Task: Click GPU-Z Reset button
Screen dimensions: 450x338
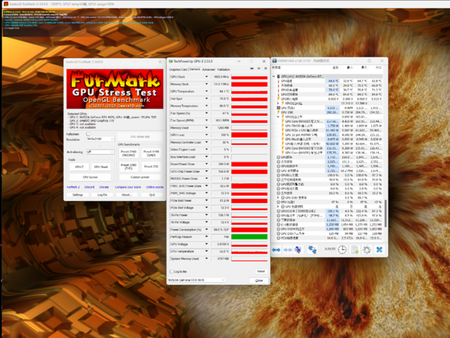Action: coord(261,271)
